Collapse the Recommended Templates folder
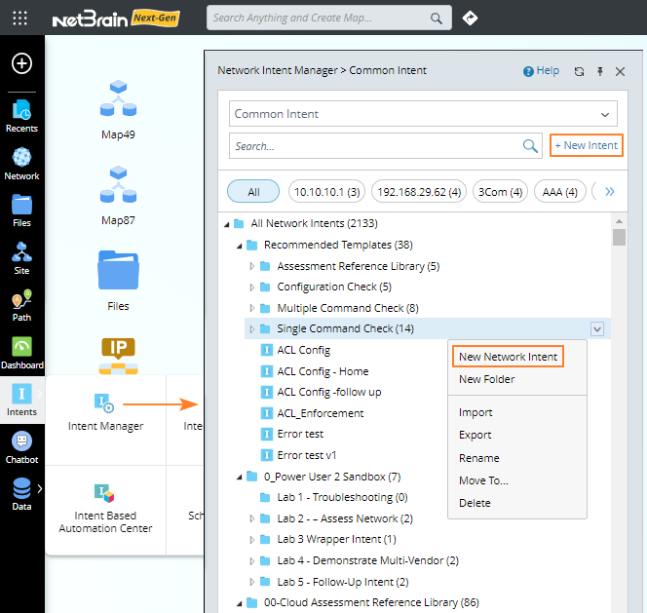The width and height of the screenshot is (647, 613). click(240, 246)
